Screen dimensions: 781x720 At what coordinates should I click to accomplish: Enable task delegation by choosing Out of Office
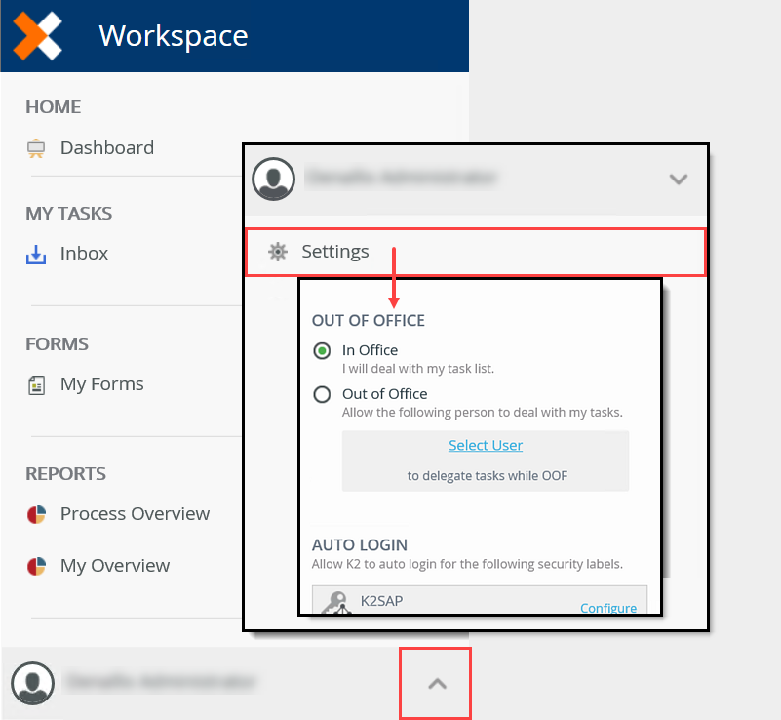click(x=322, y=394)
